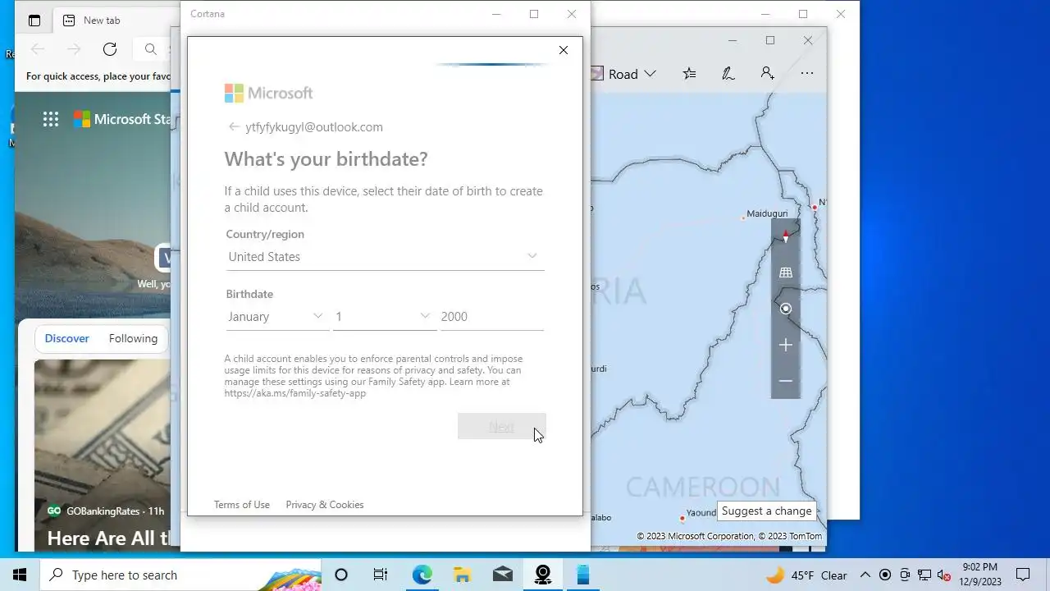Open the birth day dropdown showing 1
1050x591 pixels.
pyautogui.click(x=385, y=317)
